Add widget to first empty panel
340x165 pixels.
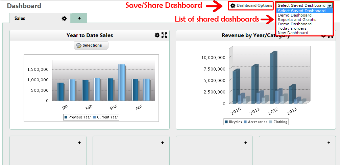coord(79,143)
